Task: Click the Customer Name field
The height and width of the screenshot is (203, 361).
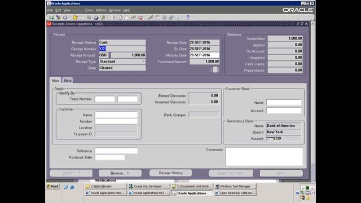Action: [116, 115]
